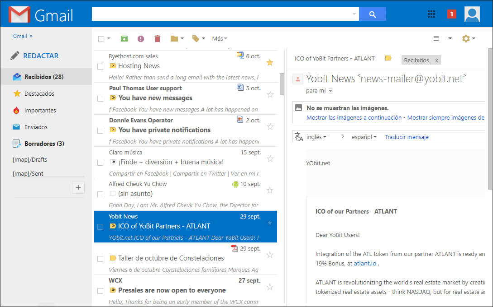Screen dimensions: 493x307
Task: Check the (sin asunto) email checkbox
Action: tap(101, 194)
